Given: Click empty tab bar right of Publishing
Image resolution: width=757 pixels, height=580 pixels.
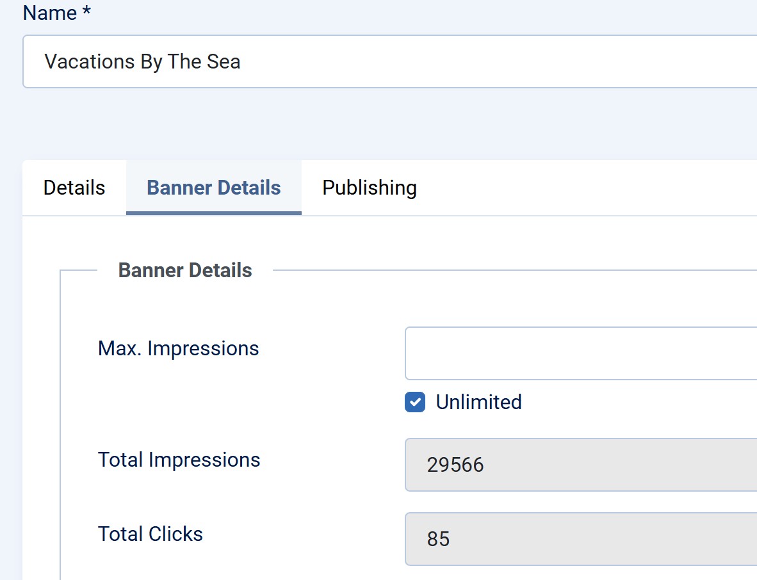Looking at the screenshot, I should tap(576, 188).
